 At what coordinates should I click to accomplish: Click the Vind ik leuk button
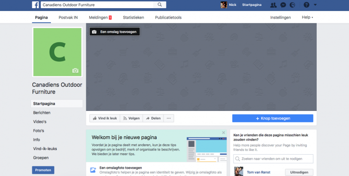[x=105, y=118]
